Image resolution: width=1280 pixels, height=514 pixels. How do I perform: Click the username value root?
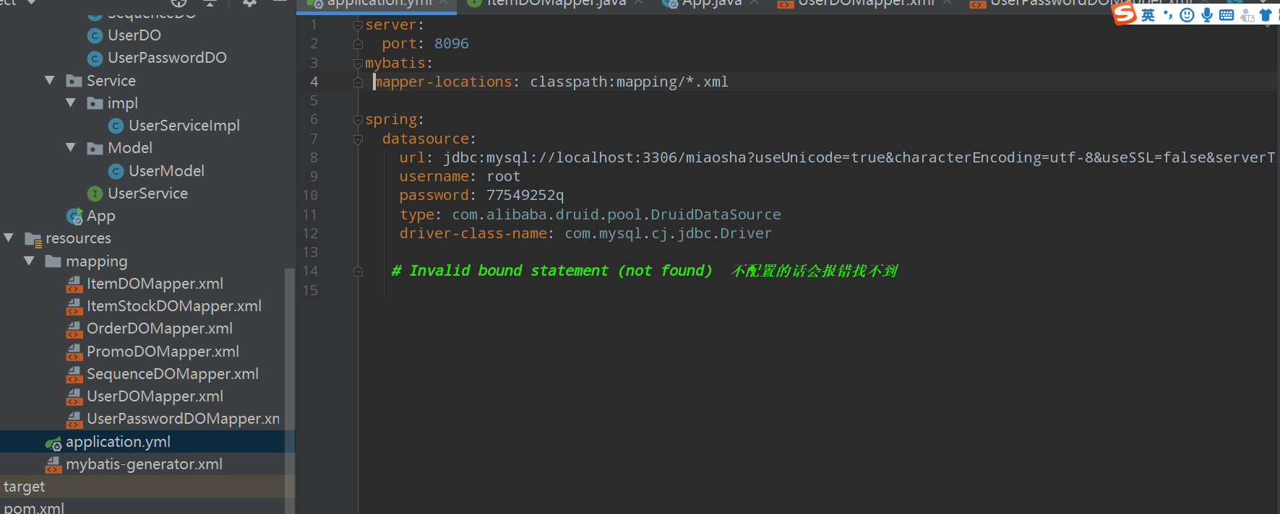pyautogui.click(x=503, y=177)
